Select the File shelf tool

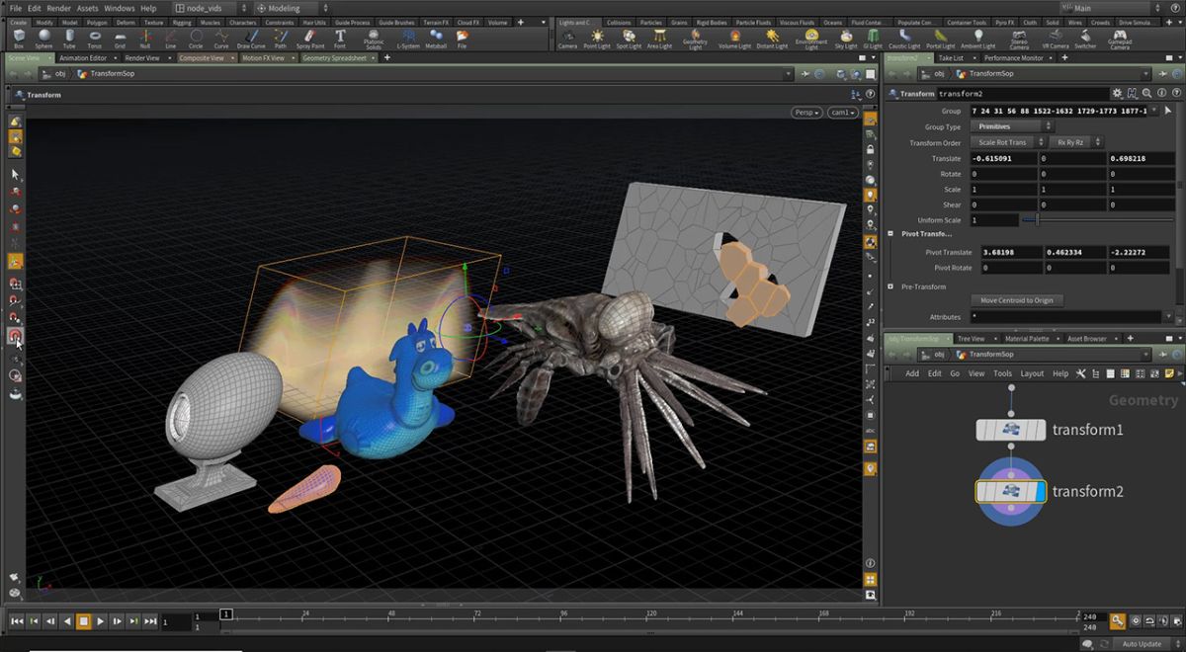pos(462,40)
